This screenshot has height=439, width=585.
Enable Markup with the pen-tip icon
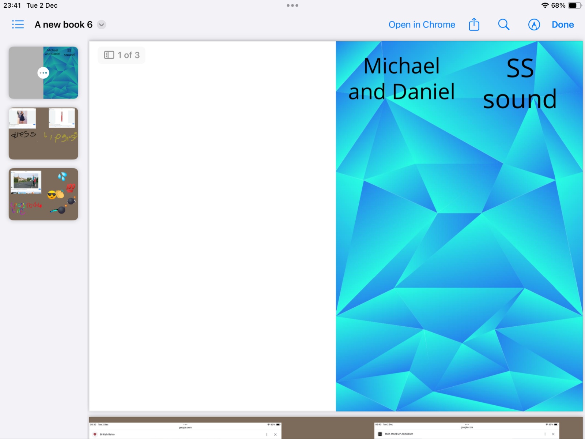[534, 25]
